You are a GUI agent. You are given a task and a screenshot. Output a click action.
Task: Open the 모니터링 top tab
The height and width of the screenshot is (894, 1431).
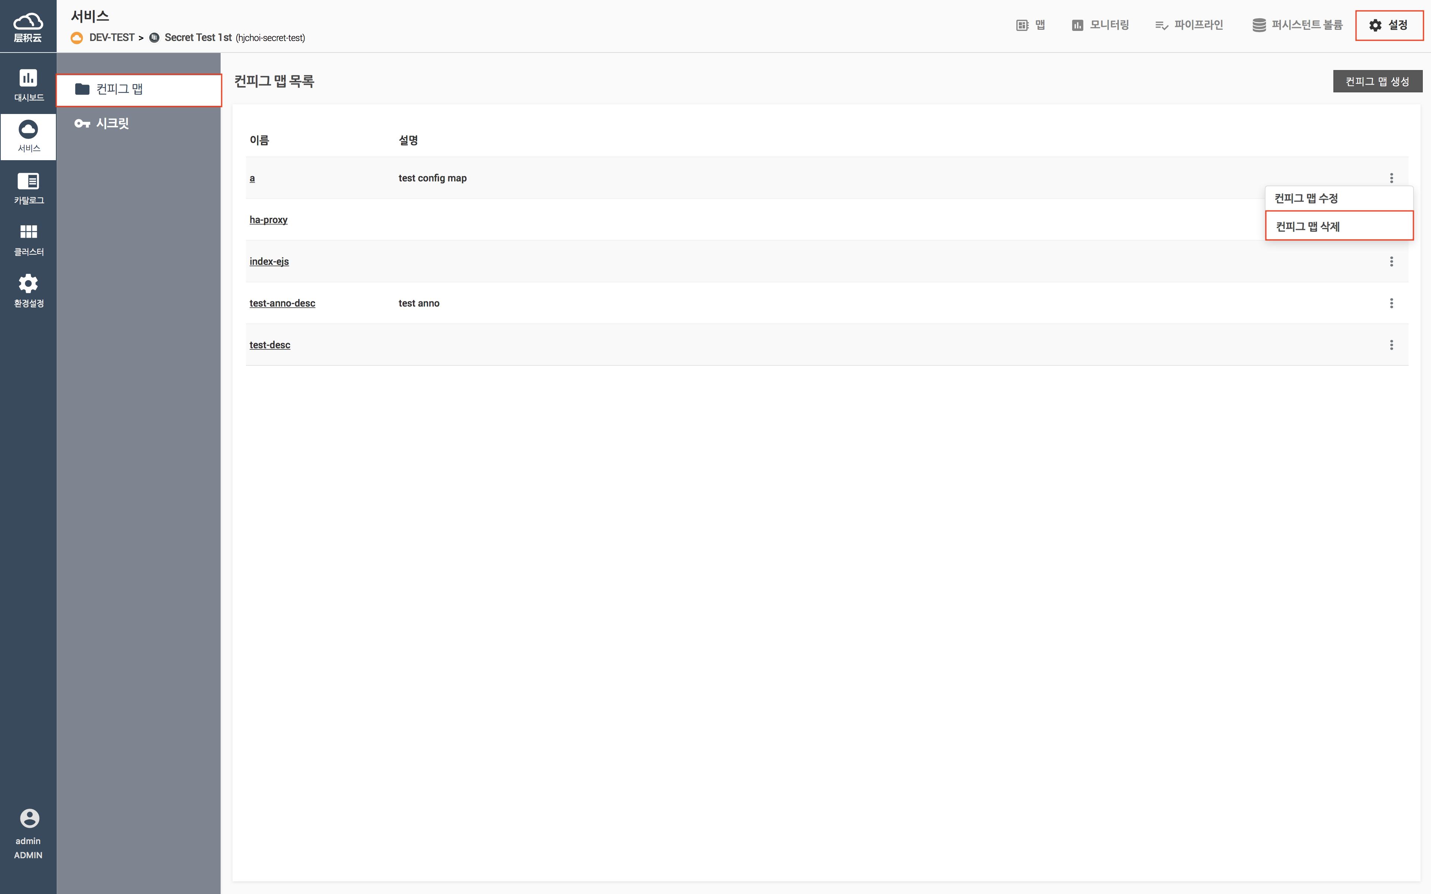pyautogui.click(x=1100, y=25)
